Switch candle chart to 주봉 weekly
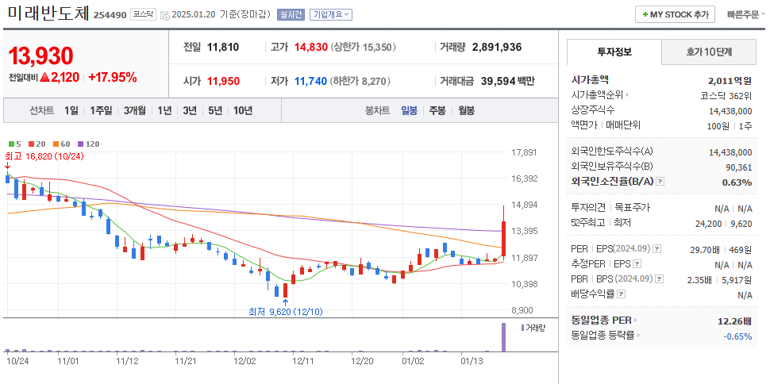Image resolution: width=770 pixels, height=384 pixels. click(x=437, y=110)
